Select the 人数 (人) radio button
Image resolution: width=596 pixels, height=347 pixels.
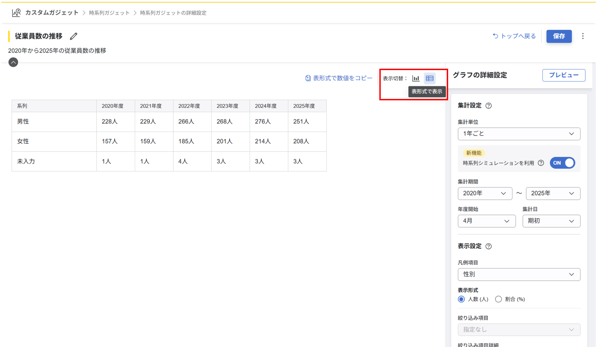(x=461, y=299)
